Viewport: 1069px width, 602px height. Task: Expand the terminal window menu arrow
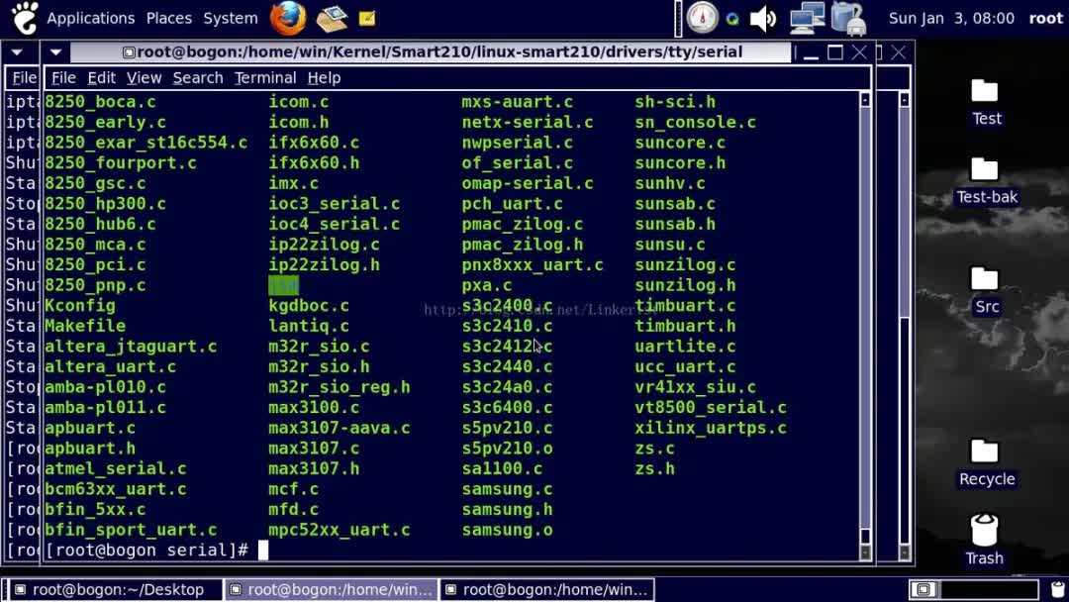click(55, 52)
